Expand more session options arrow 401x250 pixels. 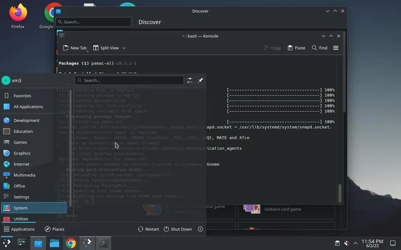click(200, 229)
